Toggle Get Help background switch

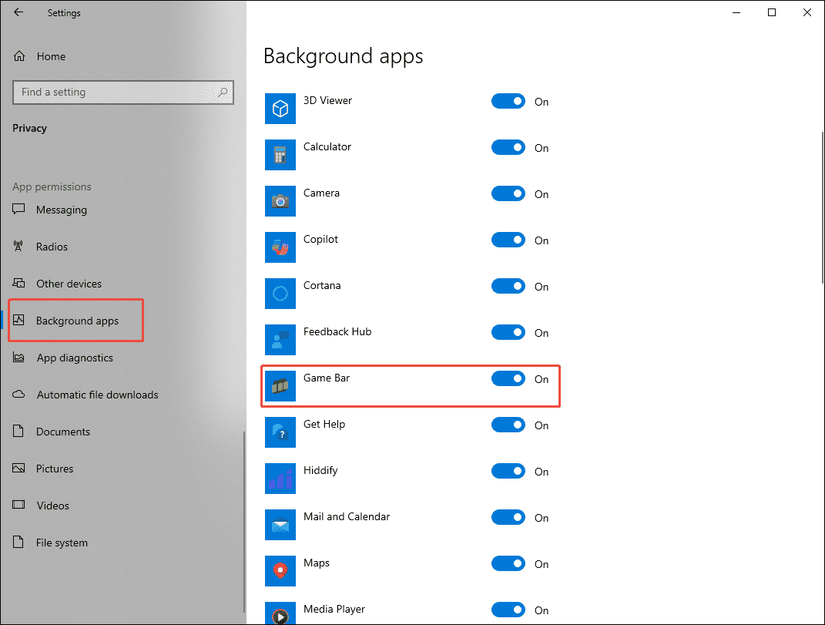point(508,425)
